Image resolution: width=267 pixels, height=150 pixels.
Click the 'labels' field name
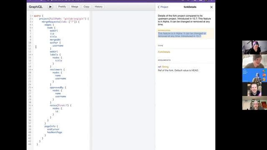pos(54,55)
